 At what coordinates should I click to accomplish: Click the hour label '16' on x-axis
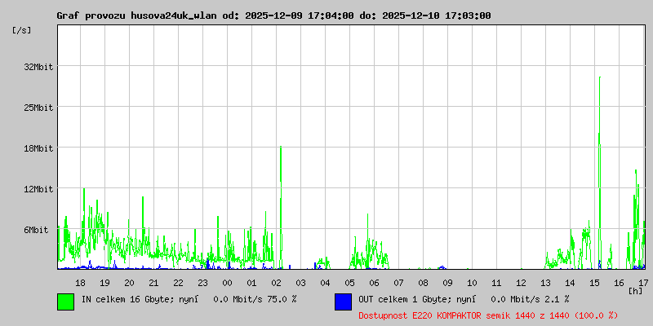620,283
